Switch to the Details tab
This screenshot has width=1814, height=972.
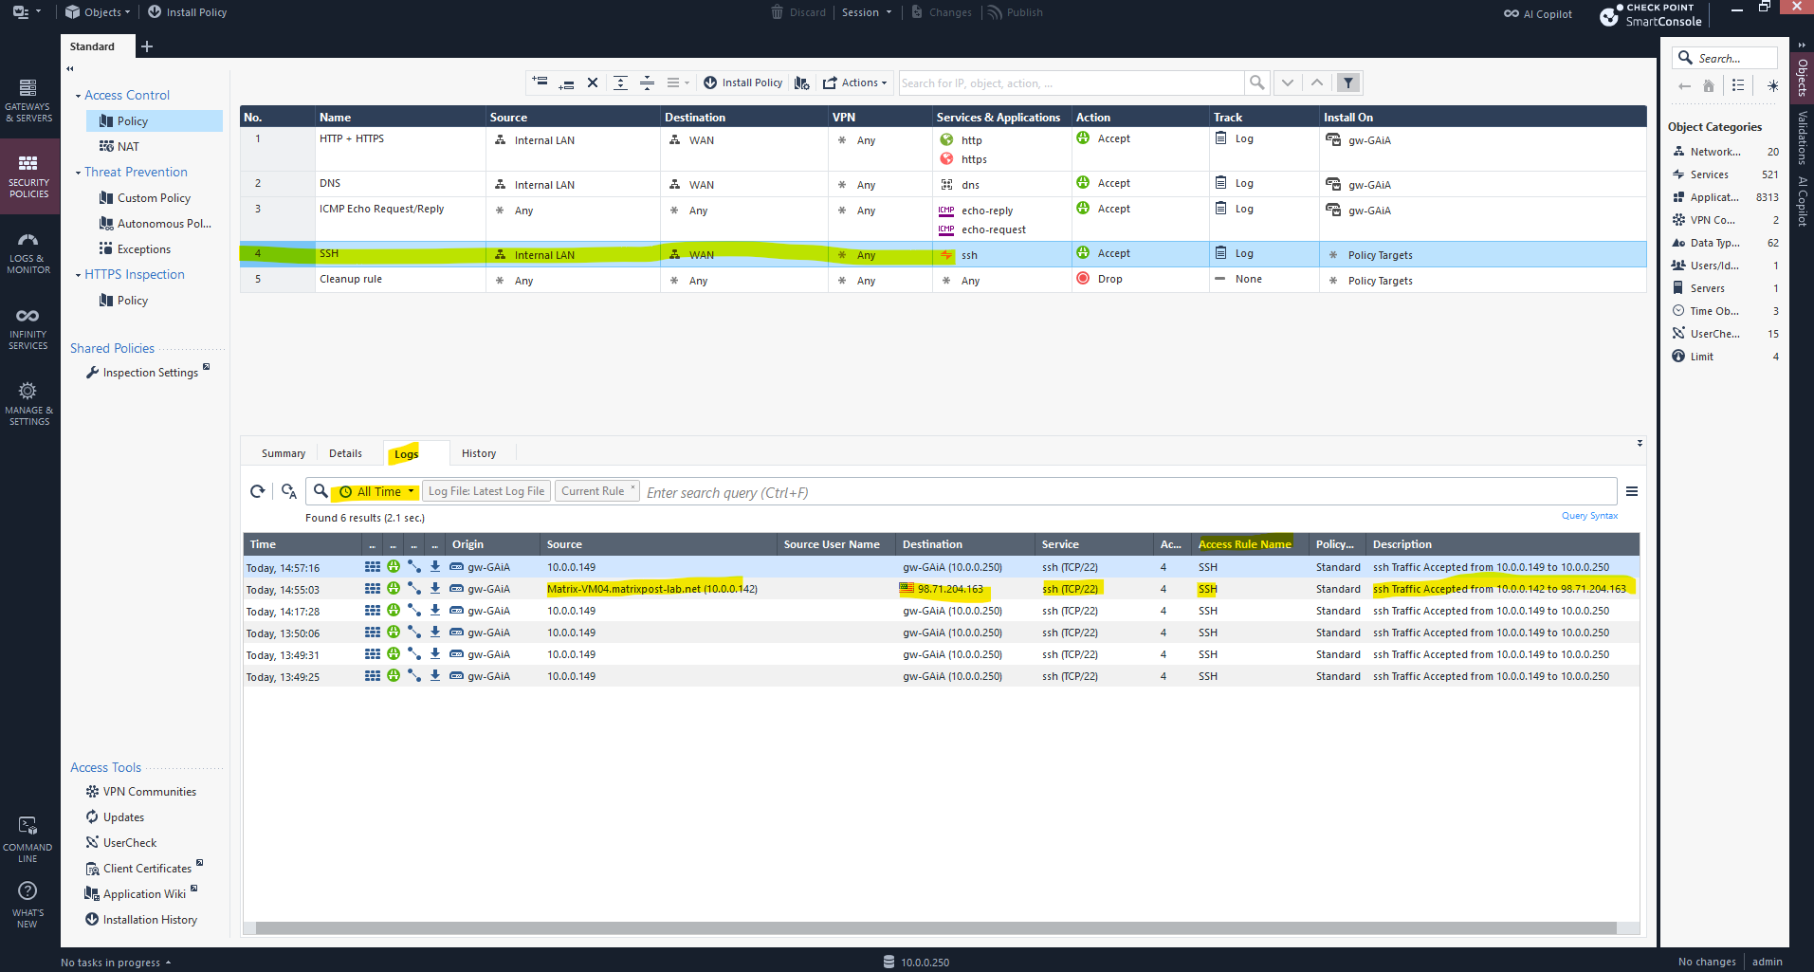pyautogui.click(x=345, y=453)
